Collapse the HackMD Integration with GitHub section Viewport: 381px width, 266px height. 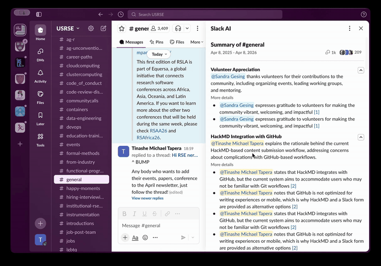(361, 137)
